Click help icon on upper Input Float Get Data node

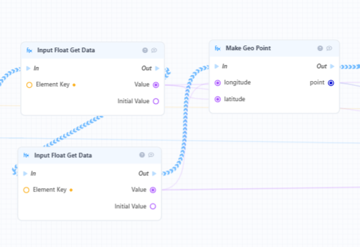pos(145,50)
